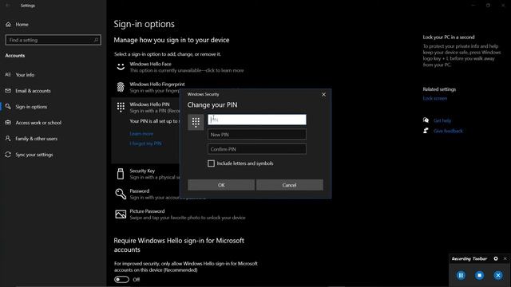511x287 pixels.
Task: Click the Get help chat icon
Action: coord(426,120)
